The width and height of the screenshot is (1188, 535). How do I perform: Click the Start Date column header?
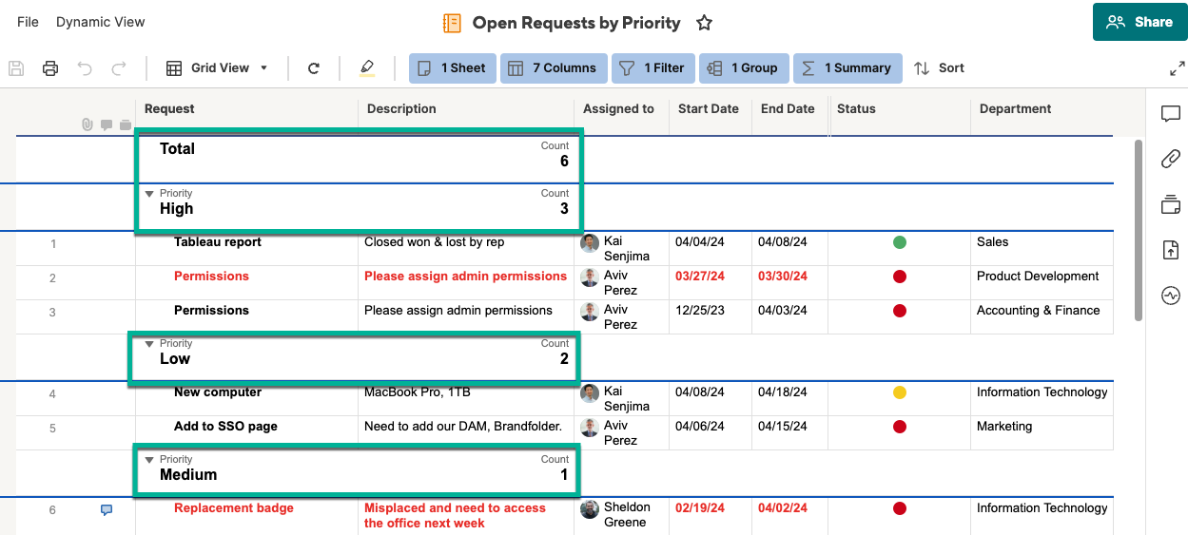711,108
